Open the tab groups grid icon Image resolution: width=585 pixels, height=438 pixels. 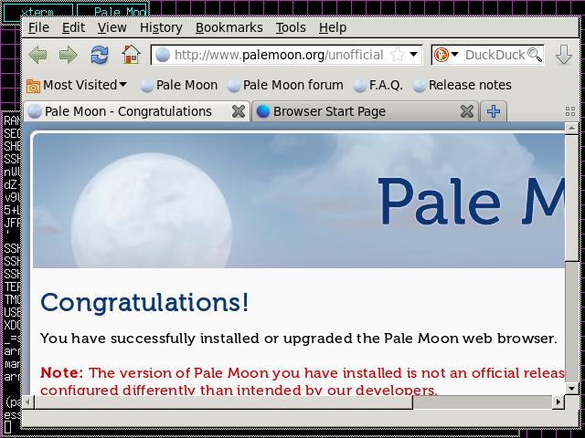point(570,111)
